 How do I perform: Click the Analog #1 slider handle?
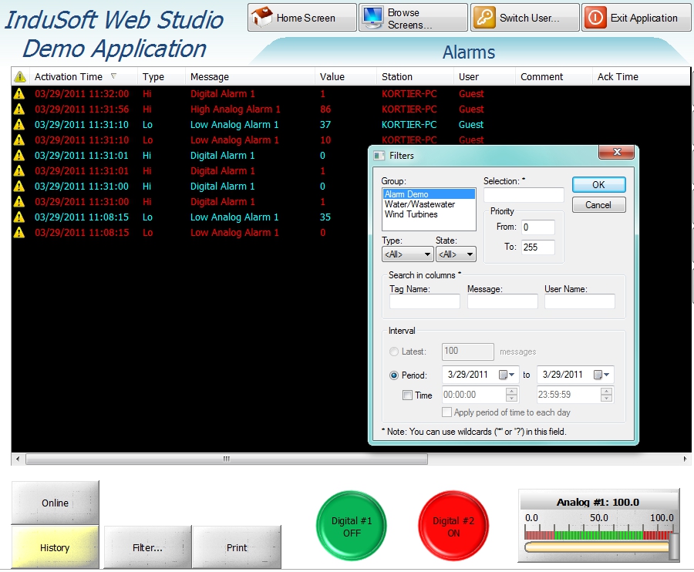coord(674,547)
